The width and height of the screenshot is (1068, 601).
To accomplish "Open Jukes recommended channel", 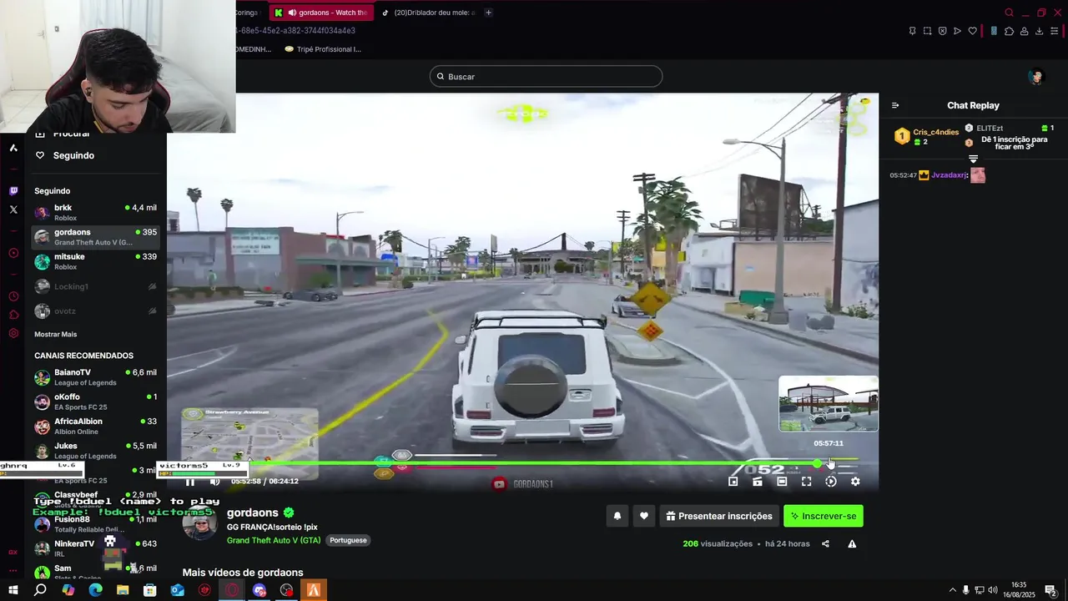I will [95, 451].
